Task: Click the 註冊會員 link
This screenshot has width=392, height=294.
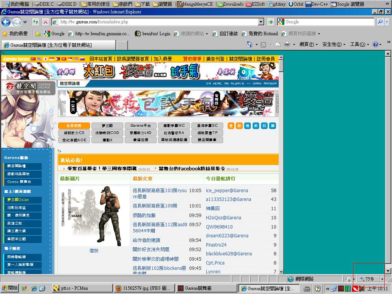Action: [266, 59]
